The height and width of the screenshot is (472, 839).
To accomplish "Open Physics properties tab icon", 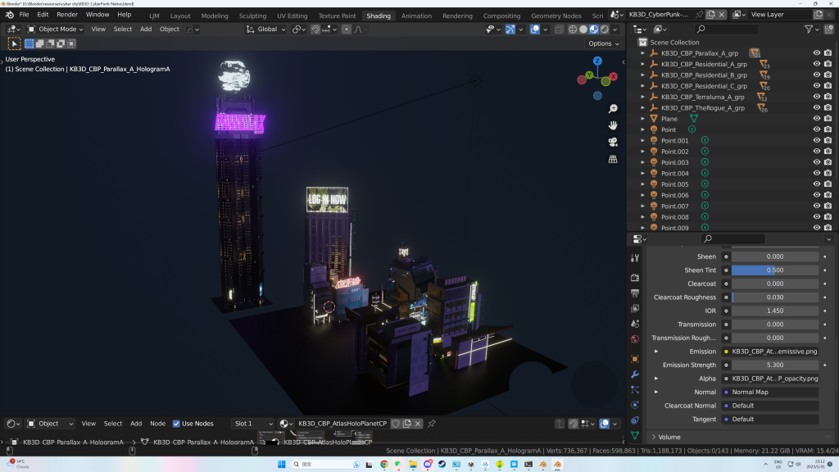I will 635,405.
